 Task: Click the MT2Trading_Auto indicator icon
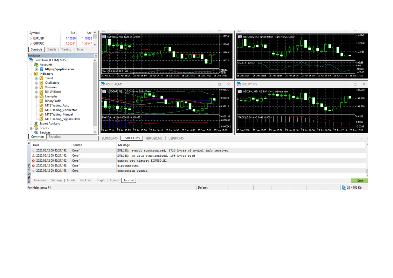point(41,106)
